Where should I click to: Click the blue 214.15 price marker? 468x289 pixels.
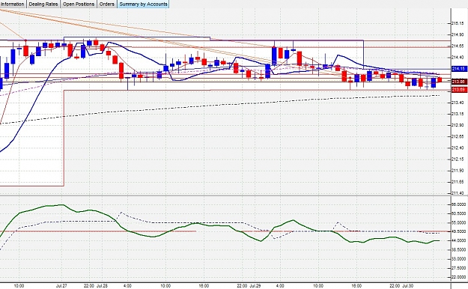(x=458, y=69)
